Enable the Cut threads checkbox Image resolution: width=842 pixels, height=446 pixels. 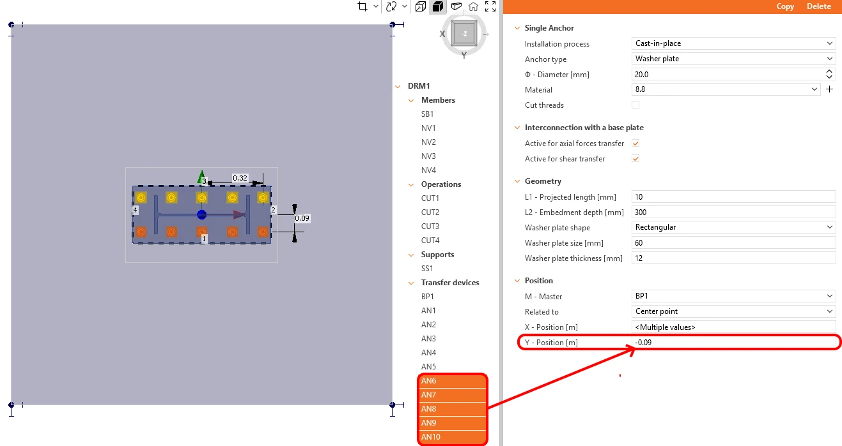[635, 105]
